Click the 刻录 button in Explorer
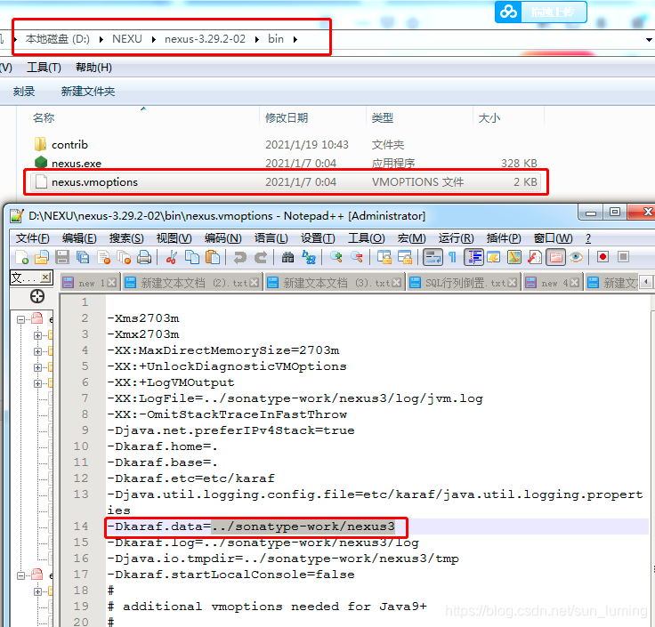655x627 pixels. [24, 92]
